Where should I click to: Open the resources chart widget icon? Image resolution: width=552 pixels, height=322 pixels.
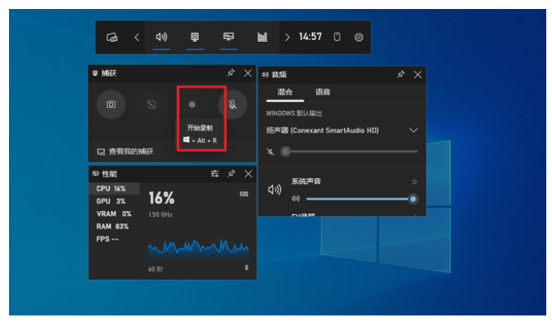(262, 37)
